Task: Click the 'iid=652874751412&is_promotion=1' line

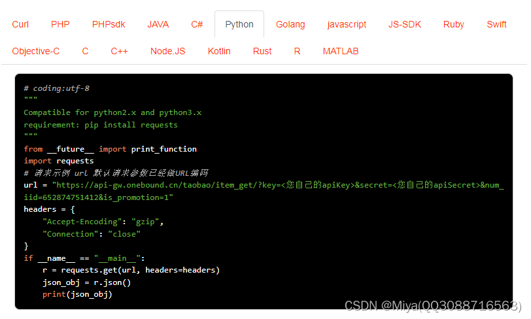Action: tap(98, 197)
